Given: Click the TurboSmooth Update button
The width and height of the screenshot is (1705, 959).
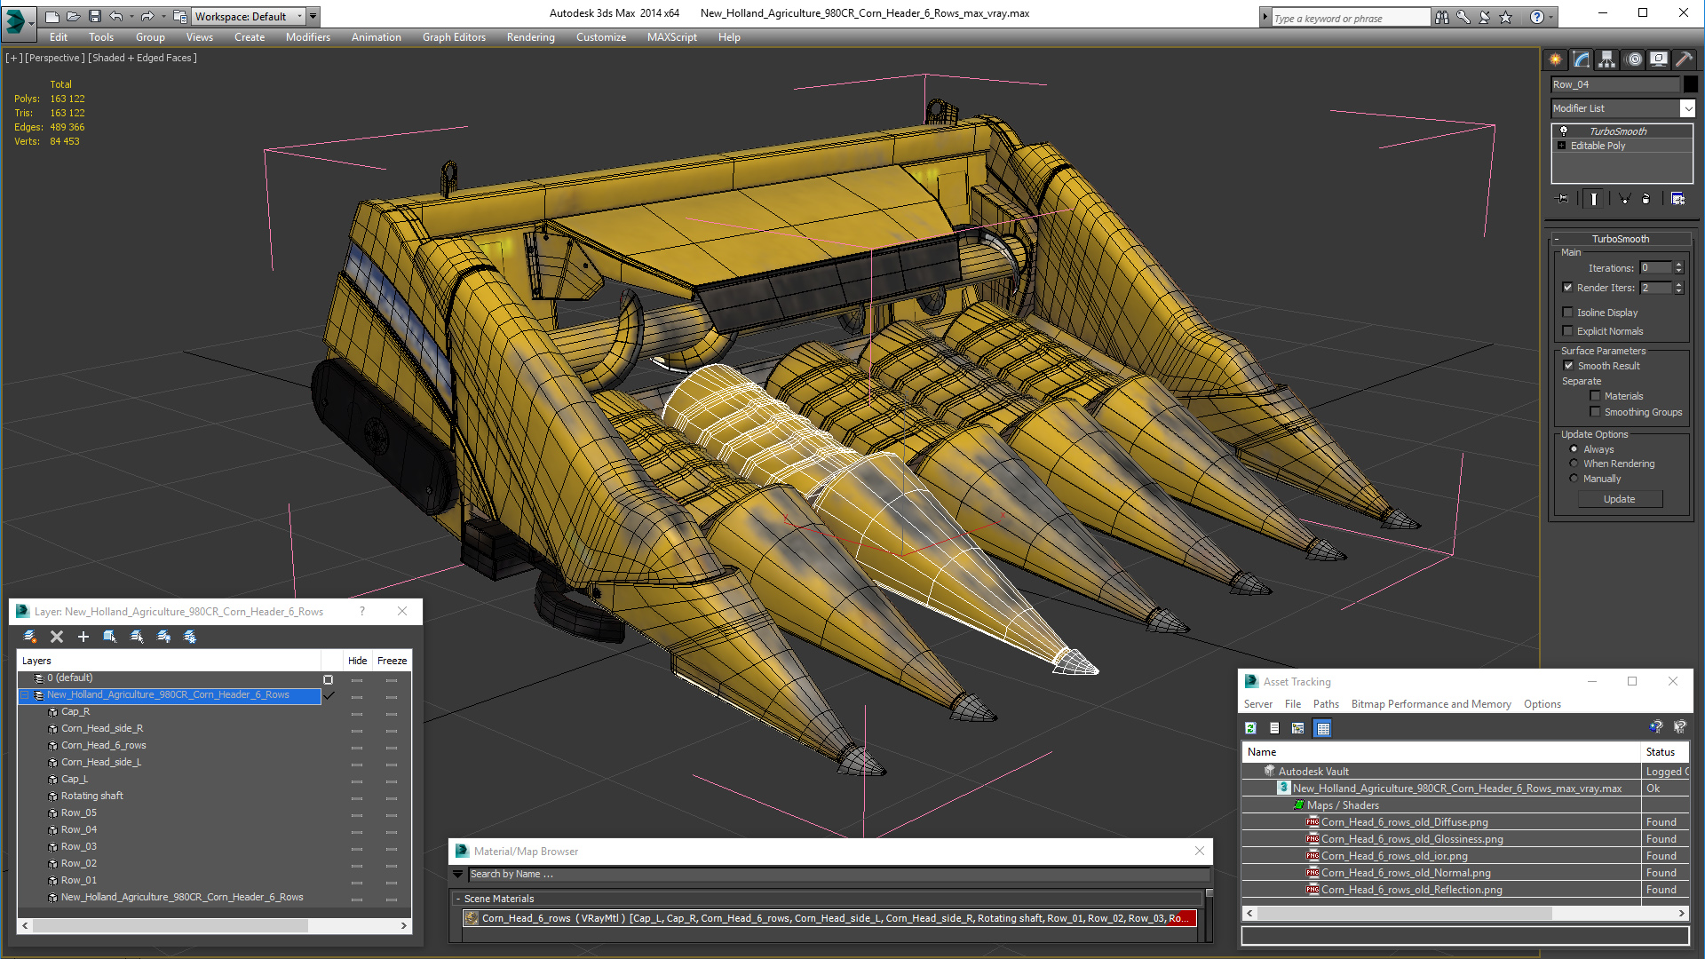Looking at the screenshot, I should coord(1619,499).
